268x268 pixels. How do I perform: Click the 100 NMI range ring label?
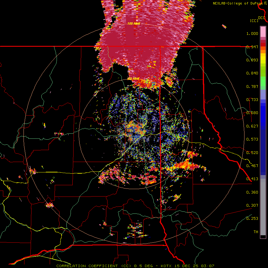pyautogui.click(x=134, y=24)
